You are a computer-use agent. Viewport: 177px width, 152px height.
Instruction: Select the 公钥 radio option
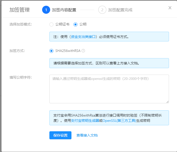click(75, 24)
